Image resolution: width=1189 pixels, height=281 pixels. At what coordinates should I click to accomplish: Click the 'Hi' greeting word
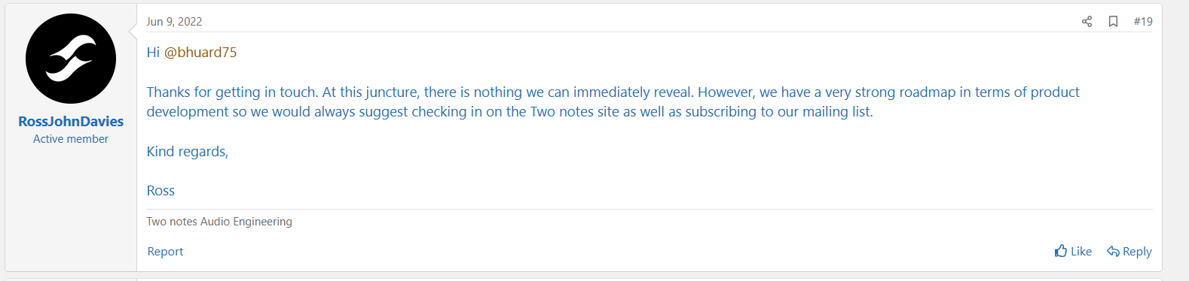153,53
